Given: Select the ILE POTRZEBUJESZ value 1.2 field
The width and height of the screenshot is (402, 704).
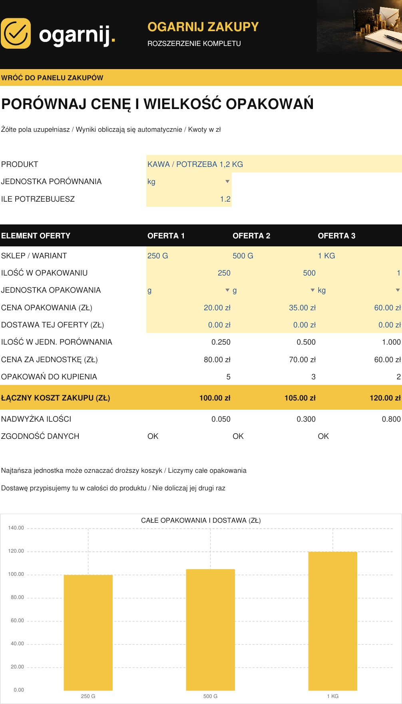Looking at the screenshot, I should [x=189, y=199].
